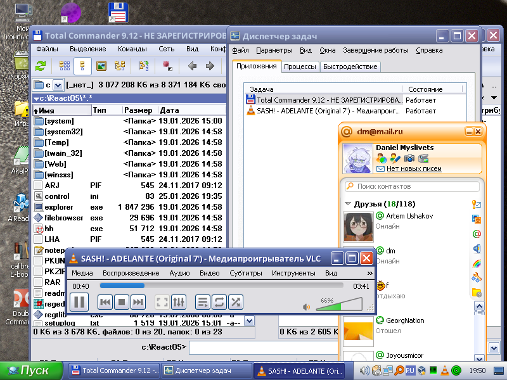This screenshot has width=507, height=380.
Task: Switch to Быстродействие tab in Task Manager
Action: click(350, 66)
